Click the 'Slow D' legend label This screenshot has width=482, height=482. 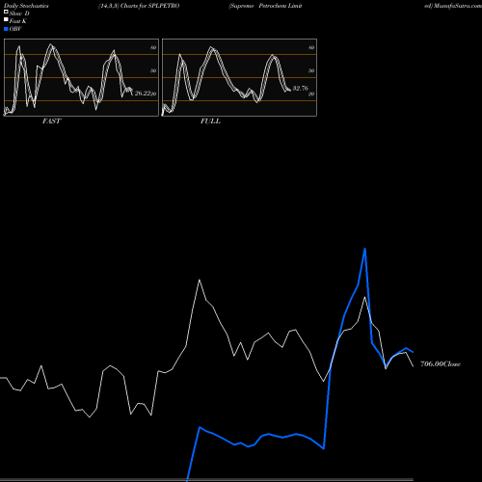[x=19, y=13]
